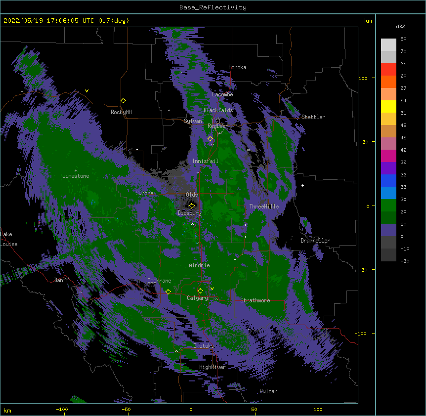Click the yellow V marker northeast of Calgary
426x416 pixels.
coord(212,289)
